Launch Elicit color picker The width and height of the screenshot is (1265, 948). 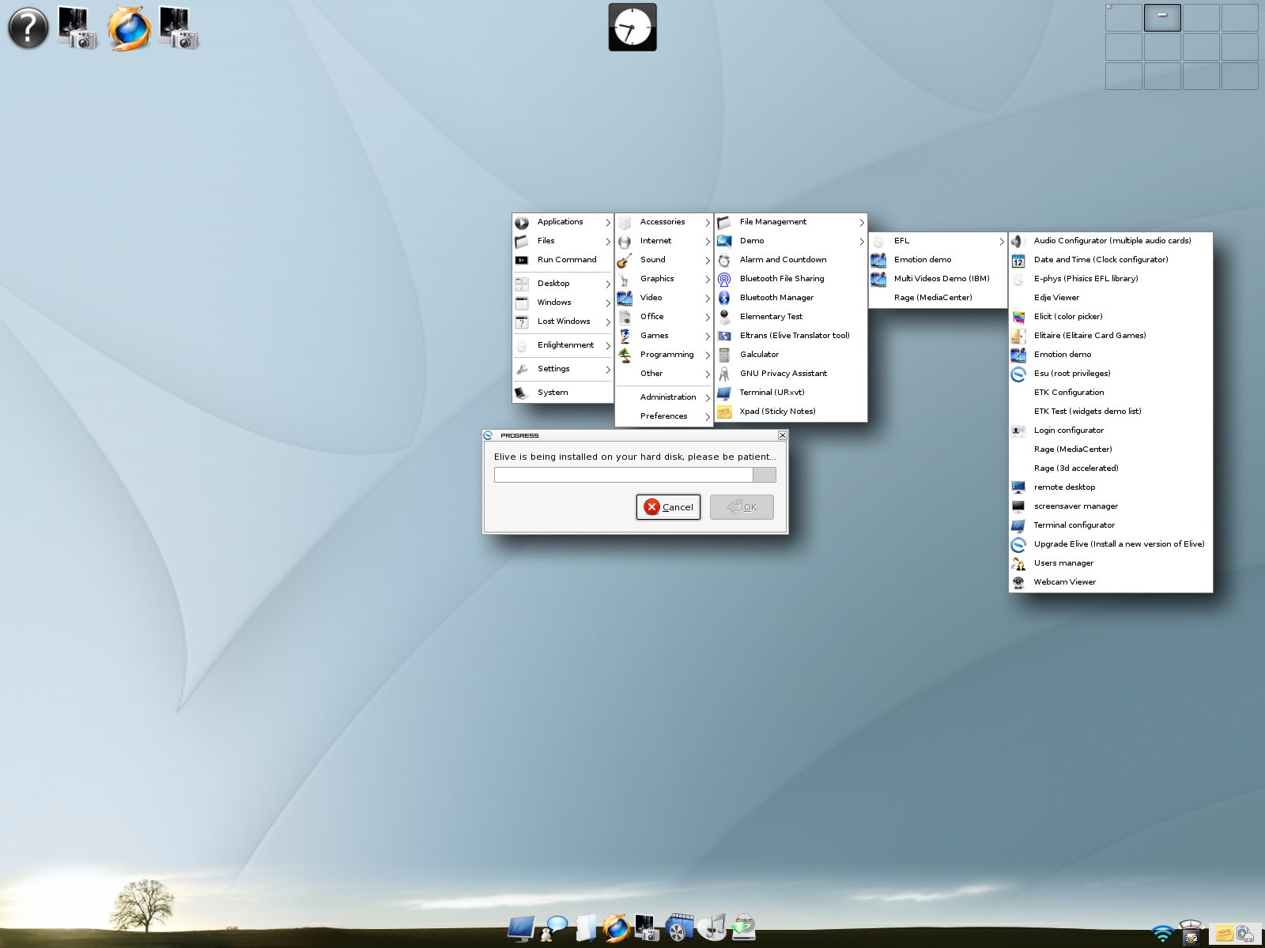[1111, 317]
